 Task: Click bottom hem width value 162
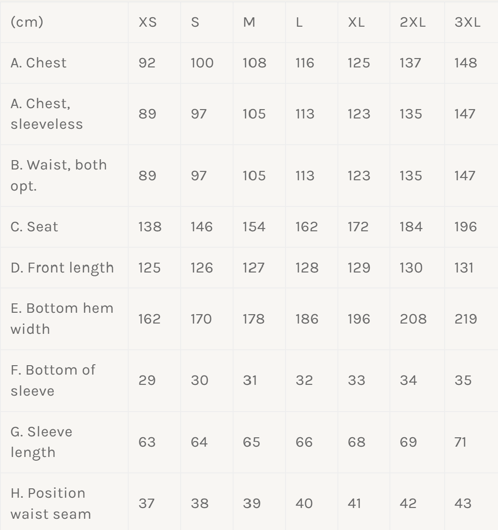pos(149,319)
